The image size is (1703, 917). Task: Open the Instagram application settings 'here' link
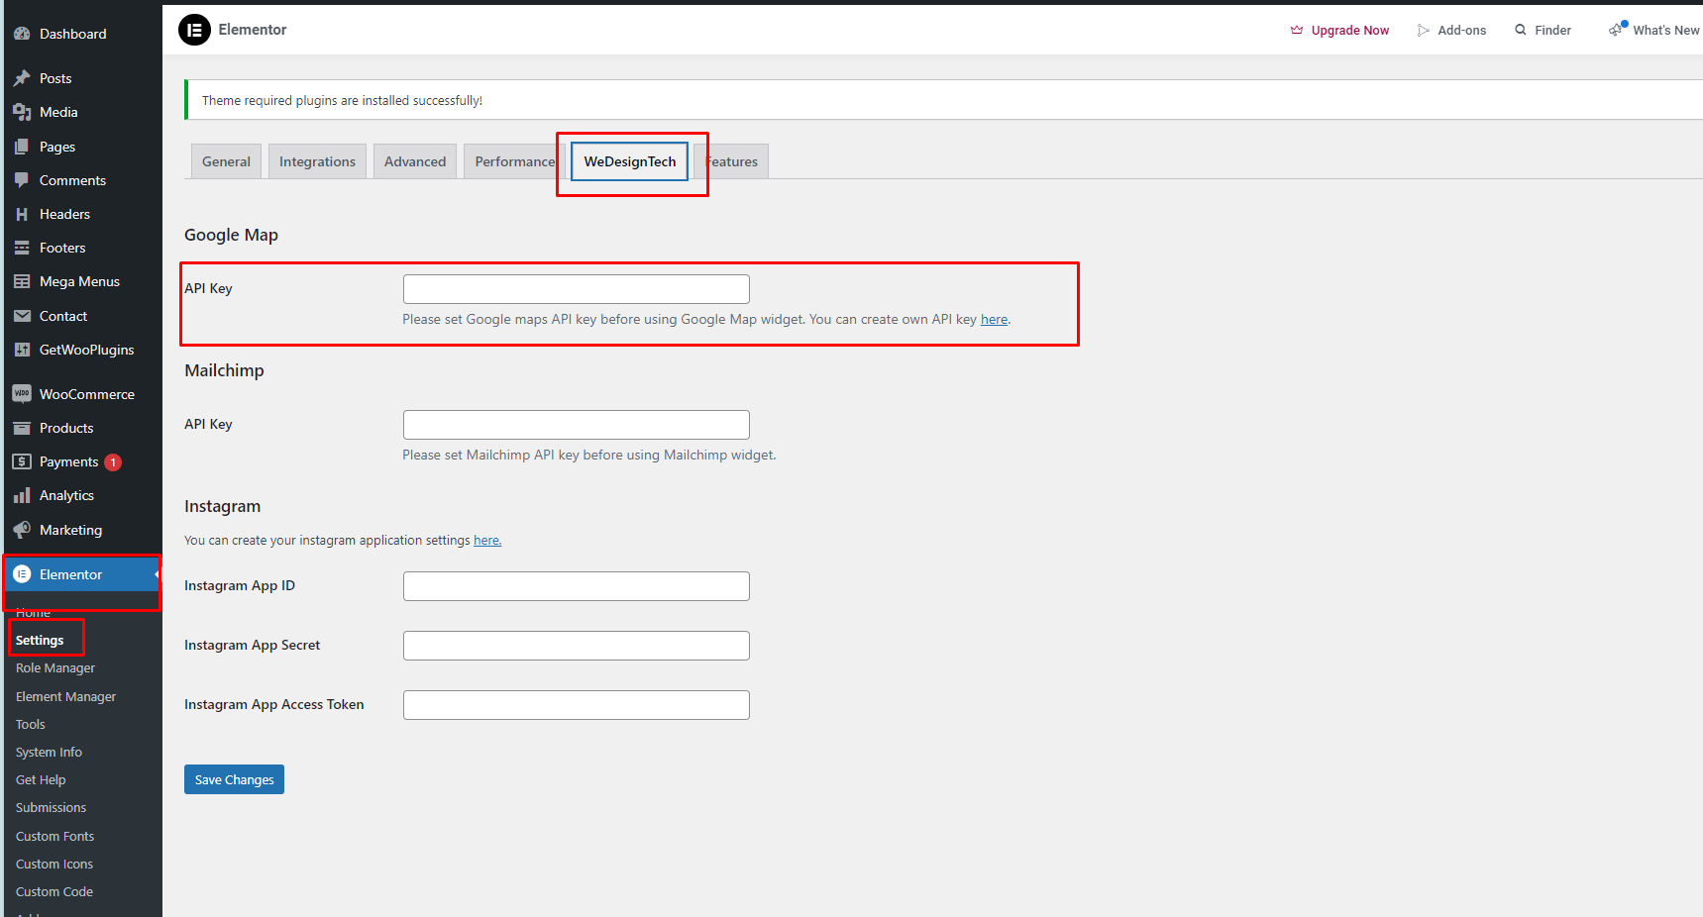tap(486, 540)
